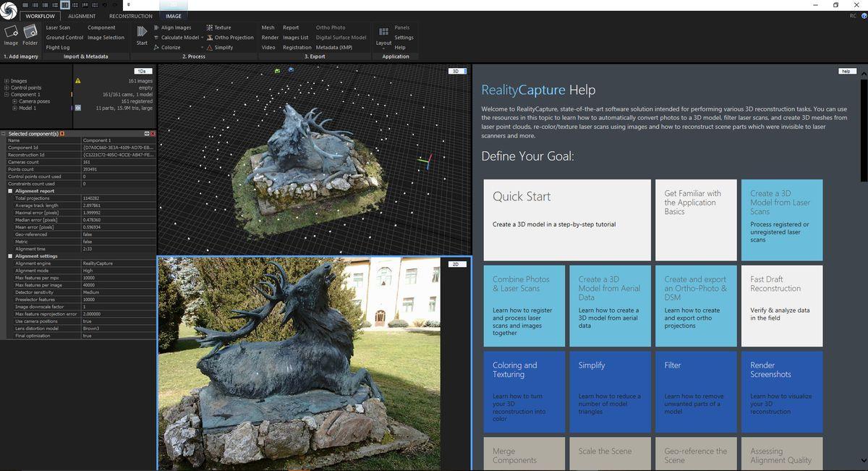This screenshot has width=868, height=471.
Task: Open the Calculate Model dropdown arrow
Action: 202,38
